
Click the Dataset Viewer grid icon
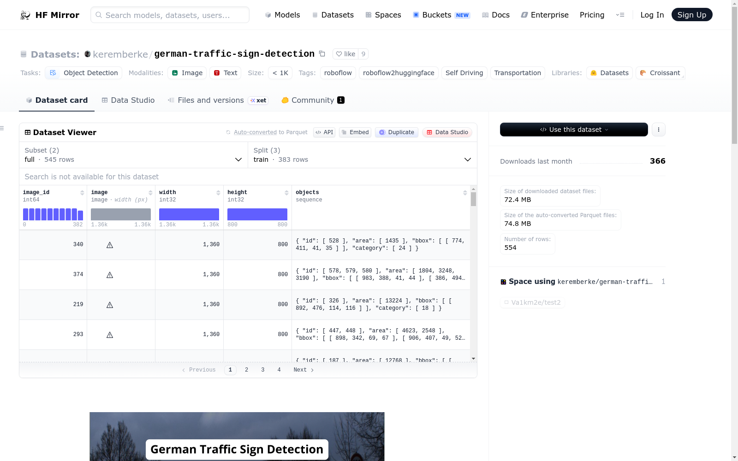click(x=28, y=132)
